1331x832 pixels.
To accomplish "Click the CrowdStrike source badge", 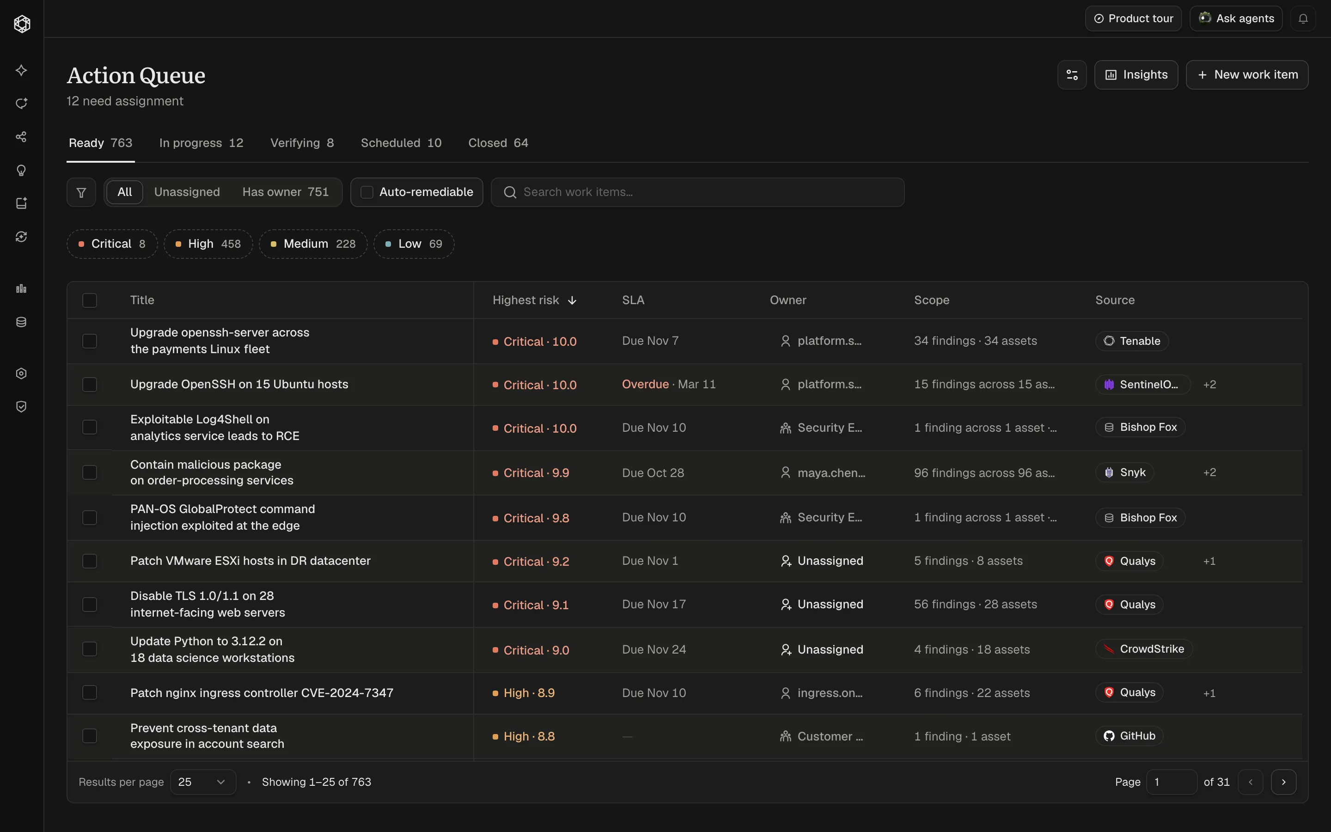I will point(1144,649).
